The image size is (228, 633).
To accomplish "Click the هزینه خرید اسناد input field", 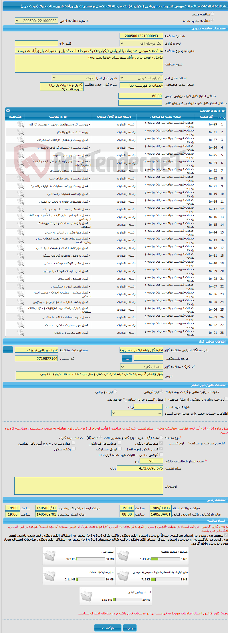I will tap(148, 407).
